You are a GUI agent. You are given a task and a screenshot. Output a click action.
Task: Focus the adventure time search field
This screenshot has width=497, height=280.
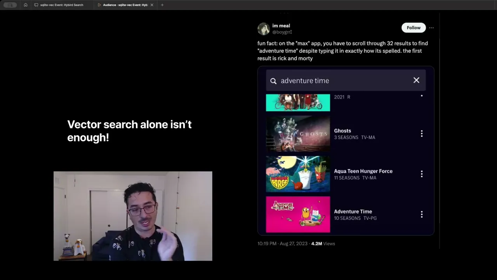346,80
